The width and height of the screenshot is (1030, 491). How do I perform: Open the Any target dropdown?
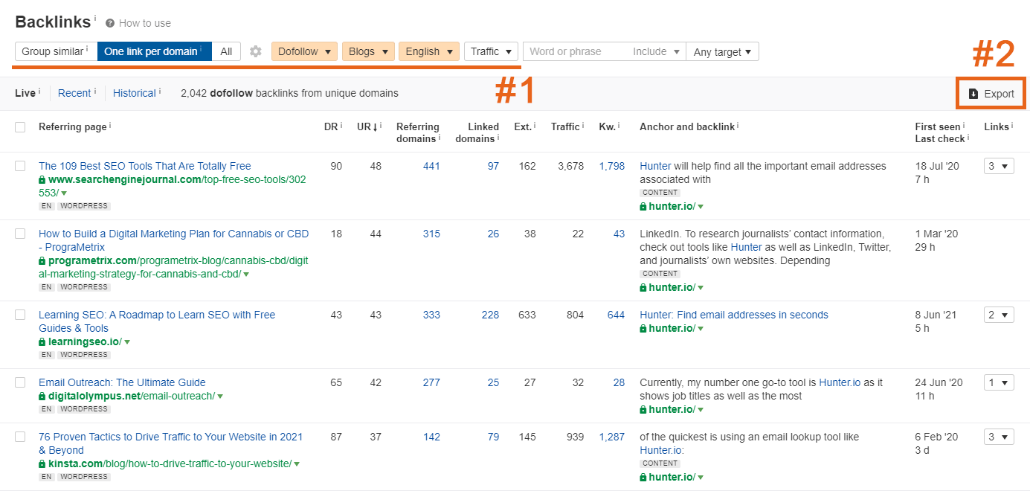[x=723, y=51]
